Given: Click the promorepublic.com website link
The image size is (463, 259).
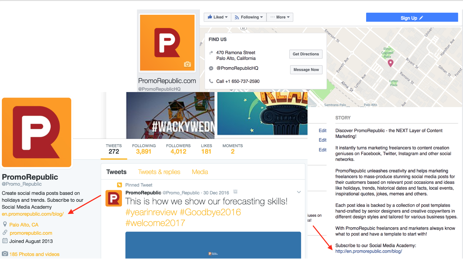Looking at the screenshot, I should [31, 233].
